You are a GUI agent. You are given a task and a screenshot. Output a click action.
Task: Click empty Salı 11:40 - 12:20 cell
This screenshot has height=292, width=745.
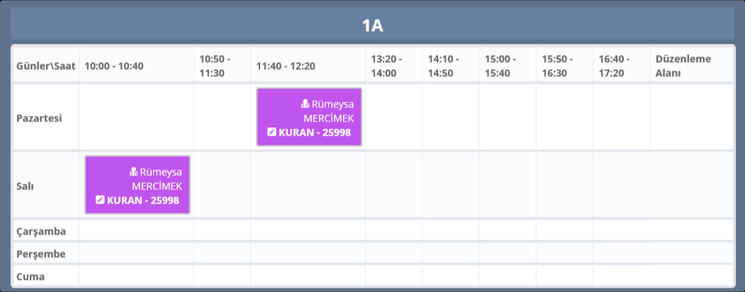coord(308,185)
